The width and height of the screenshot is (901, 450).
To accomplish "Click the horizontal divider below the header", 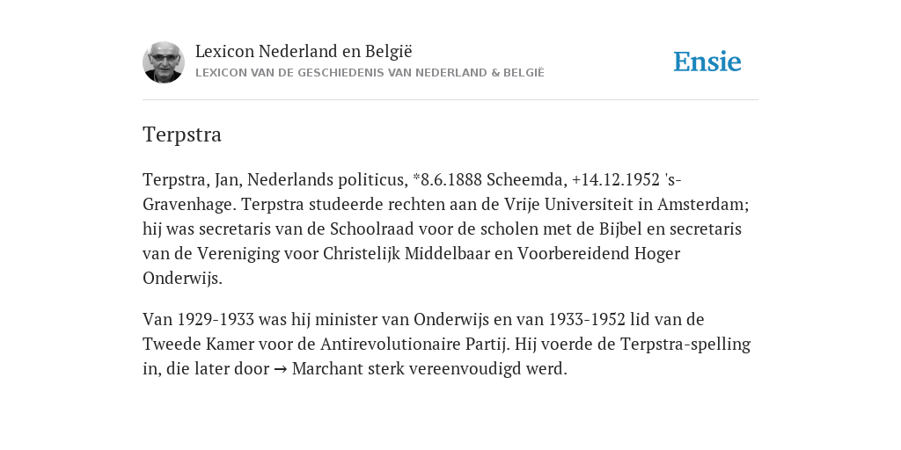I will coord(450,100).
